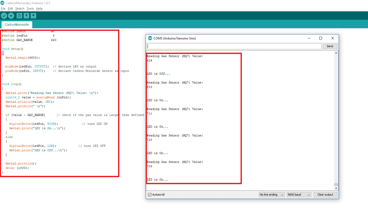Viewport: 368px width, 221px height.
Task: Save the sketch with the toolbar icon
Action: (x=33, y=16)
